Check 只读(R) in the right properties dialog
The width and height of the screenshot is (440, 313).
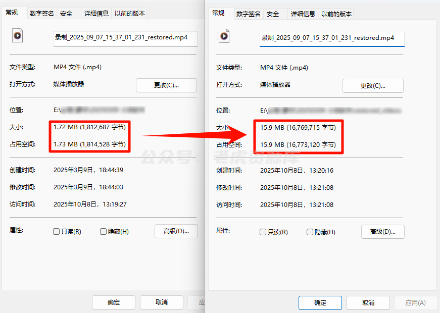pyautogui.click(x=263, y=232)
